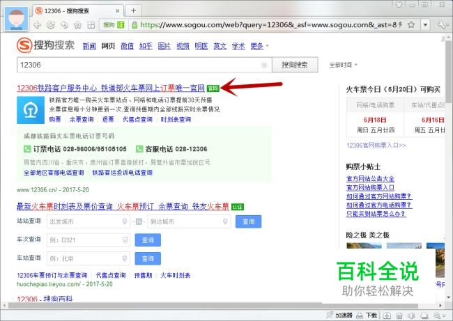Switch to 明医 search category
This screenshot has height=321, width=453.
point(201,46)
